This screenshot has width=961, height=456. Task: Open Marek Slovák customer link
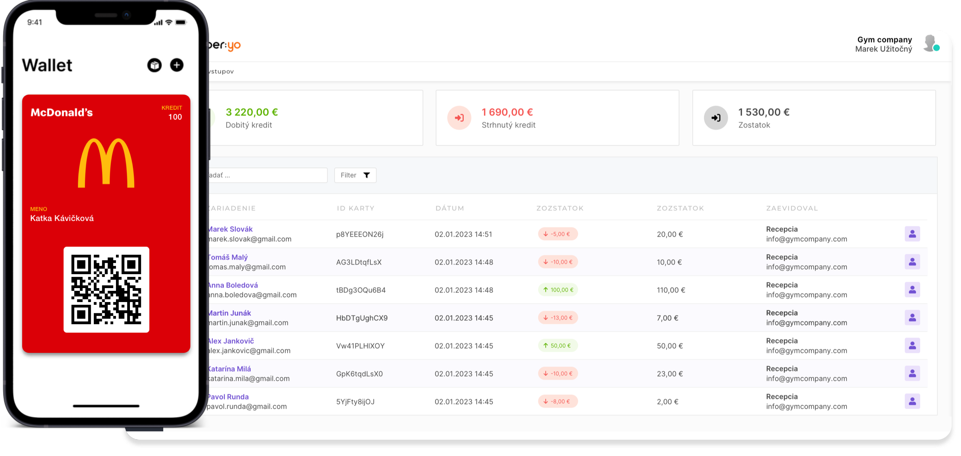tap(230, 229)
